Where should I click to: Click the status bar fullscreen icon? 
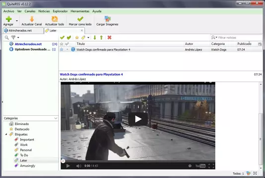click(x=255, y=173)
